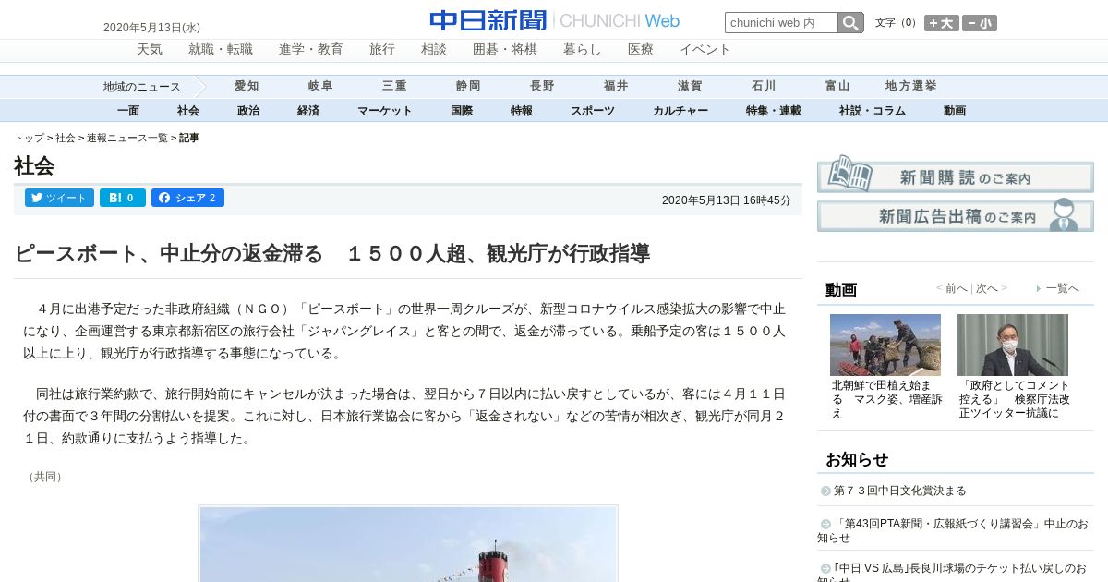Image resolution: width=1108 pixels, height=582 pixels.
Task: Open newspaper advertising guide banner
Action: pos(956,215)
